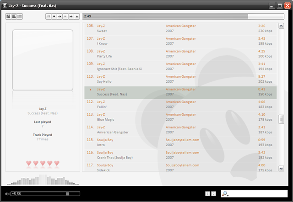Screen dimensions: 293x202
Task: Select track 117 titled Sidekick
Action: [x=180, y=167]
